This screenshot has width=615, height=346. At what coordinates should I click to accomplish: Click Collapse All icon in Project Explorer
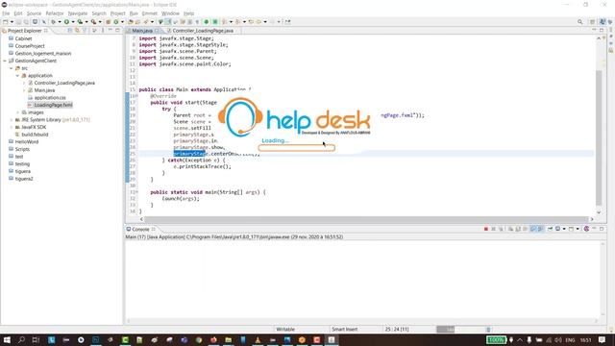click(70, 30)
